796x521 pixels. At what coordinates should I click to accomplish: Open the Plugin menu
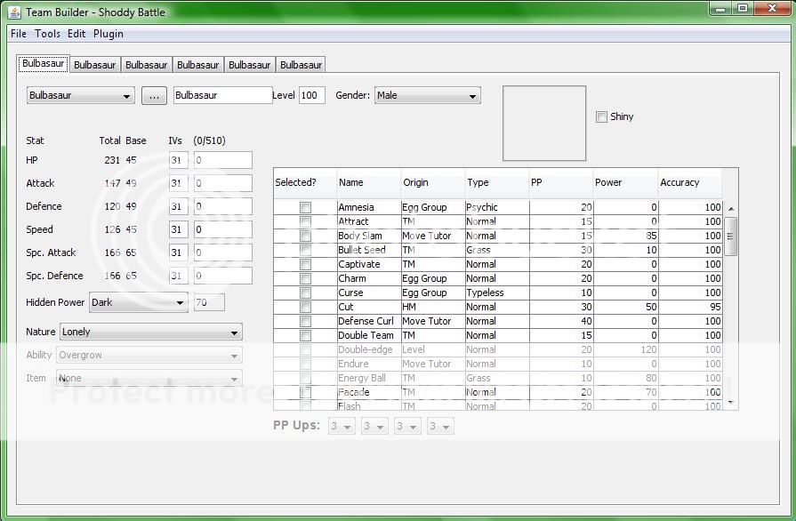point(109,34)
